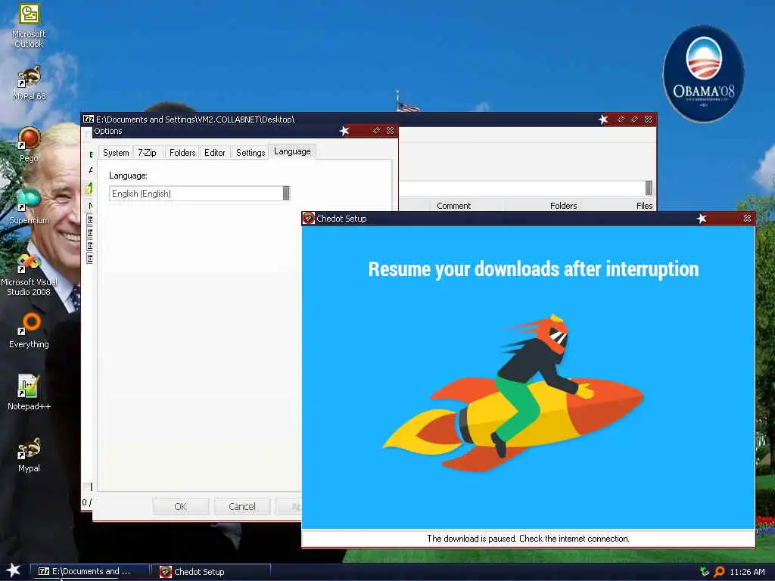Switch to the Folders tab in Options
The image size is (775, 581).
182,153
